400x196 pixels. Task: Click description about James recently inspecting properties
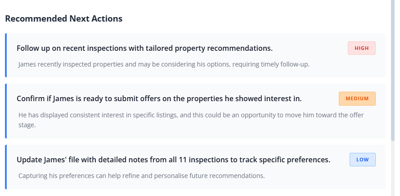click(164, 64)
